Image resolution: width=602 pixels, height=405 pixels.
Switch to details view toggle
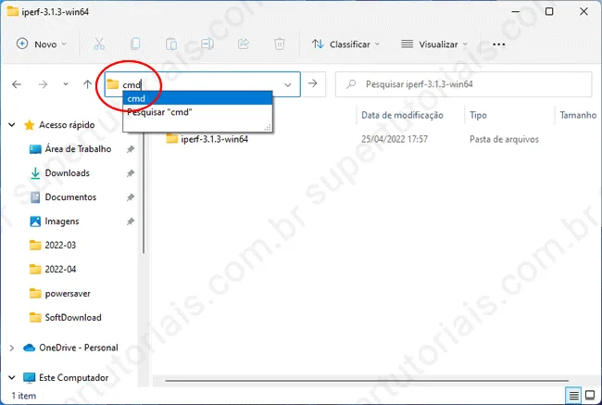pyautogui.click(x=575, y=396)
